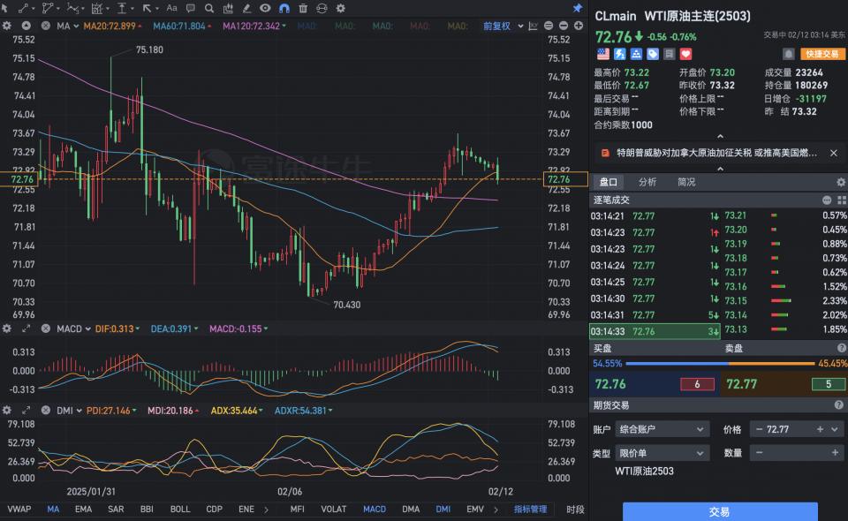Open the 综合账户 account dropdown
The height and width of the screenshot is (521, 848).
point(662,429)
